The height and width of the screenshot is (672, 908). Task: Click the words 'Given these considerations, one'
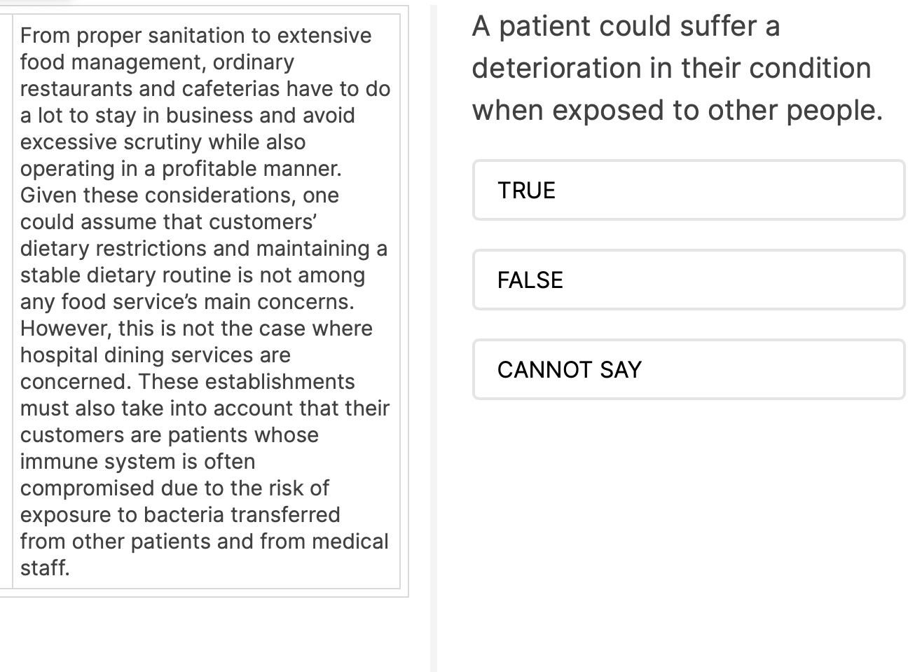click(179, 195)
